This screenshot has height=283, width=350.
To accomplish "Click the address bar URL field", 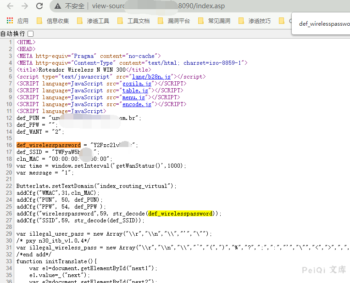I will point(183,6).
